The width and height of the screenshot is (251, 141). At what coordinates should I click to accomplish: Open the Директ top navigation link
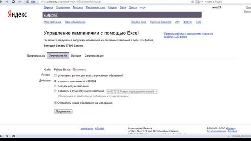(x=48, y=7)
